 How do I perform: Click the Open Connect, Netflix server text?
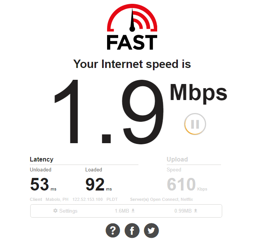click(x=171, y=199)
